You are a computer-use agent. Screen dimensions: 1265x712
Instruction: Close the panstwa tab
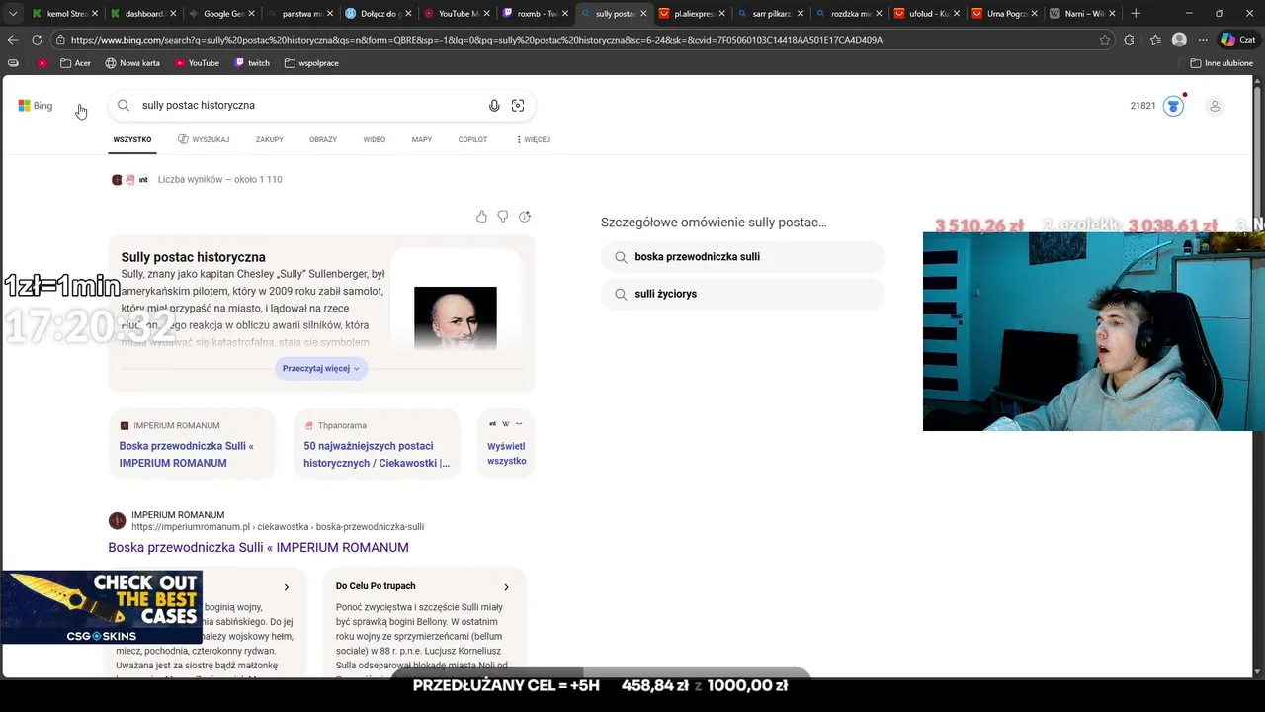[330, 14]
